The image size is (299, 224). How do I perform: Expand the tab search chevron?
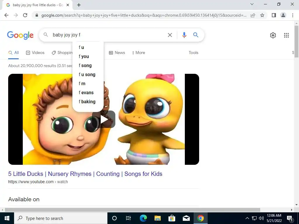tap(252, 4)
